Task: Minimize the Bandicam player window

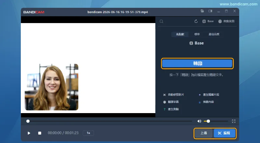Action: tap(218, 11)
